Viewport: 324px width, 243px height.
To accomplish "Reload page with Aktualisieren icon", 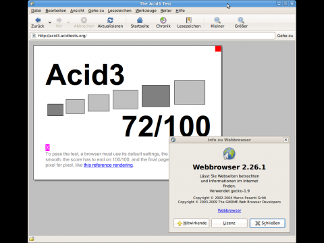I will (x=110, y=20).
